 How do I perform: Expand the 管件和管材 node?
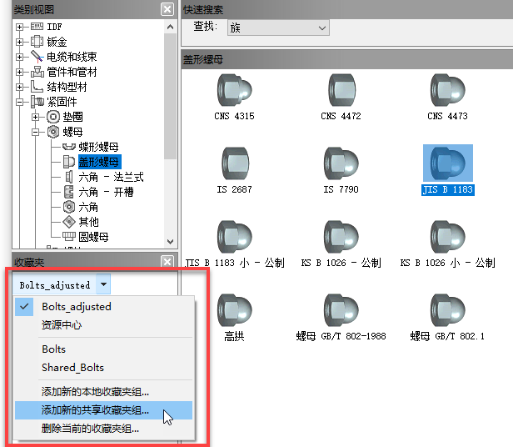[20, 72]
